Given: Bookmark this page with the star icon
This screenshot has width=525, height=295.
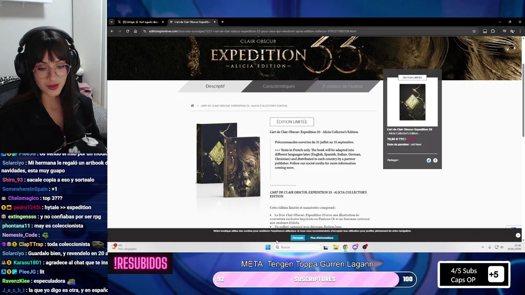Looking at the screenshot, I should coord(474,31).
